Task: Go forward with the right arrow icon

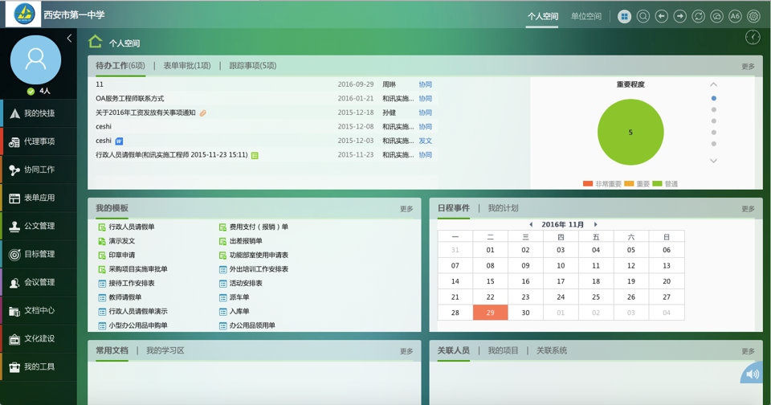Action: 679,16
